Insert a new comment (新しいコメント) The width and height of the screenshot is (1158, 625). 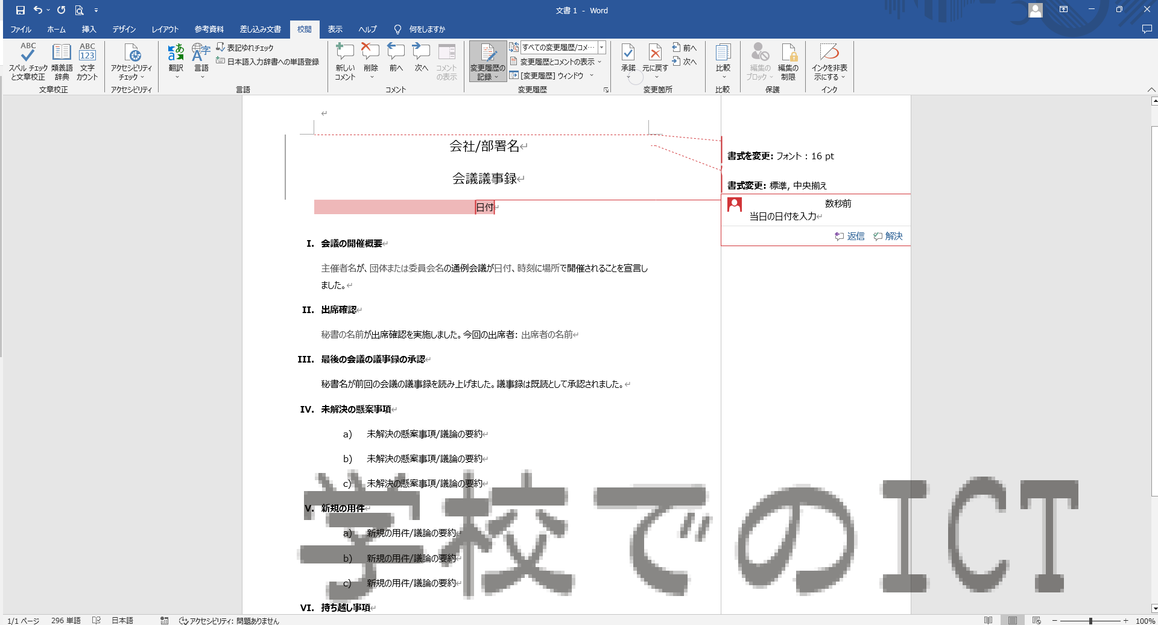[345, 62]
